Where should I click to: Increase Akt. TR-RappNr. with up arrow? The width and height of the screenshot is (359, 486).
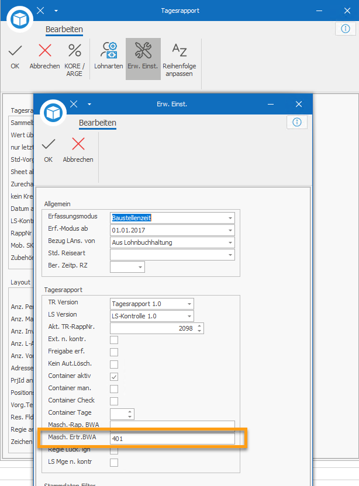coord(199,325)
